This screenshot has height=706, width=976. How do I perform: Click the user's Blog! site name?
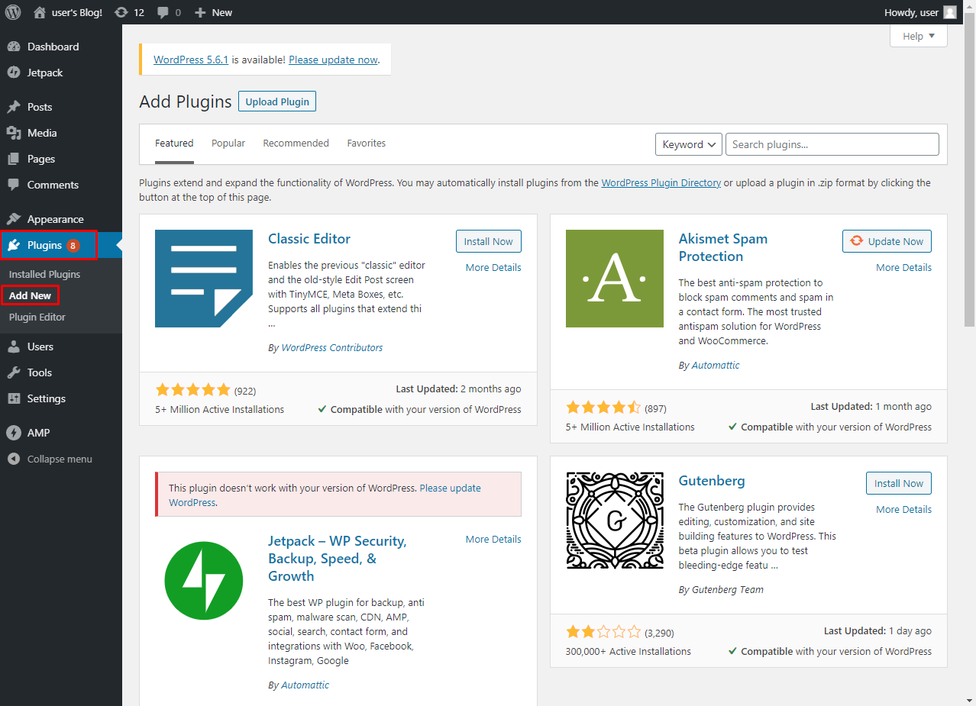(76, 12)
